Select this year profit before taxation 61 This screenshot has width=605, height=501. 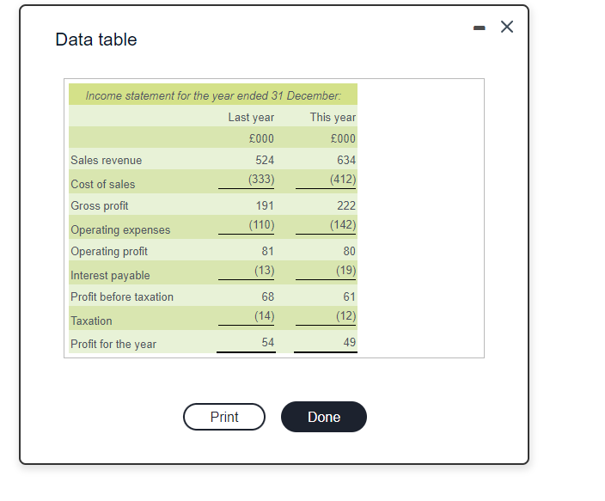point(349,296)
